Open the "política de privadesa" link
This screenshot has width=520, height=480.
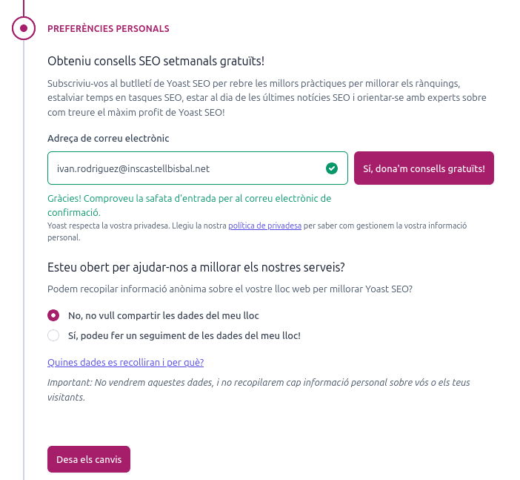(264, 226)
